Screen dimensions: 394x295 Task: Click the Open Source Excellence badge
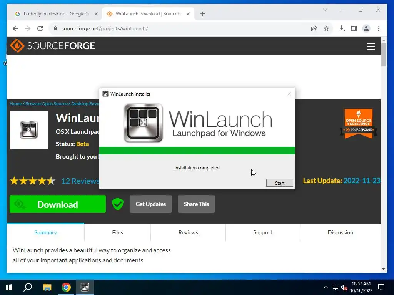359,123
